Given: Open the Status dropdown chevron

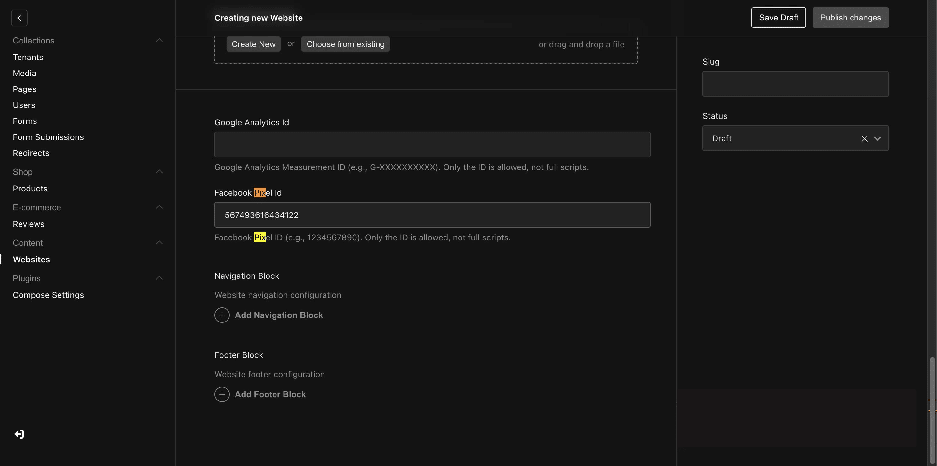Looking at the screenshot, I should (x=877, y=138).
